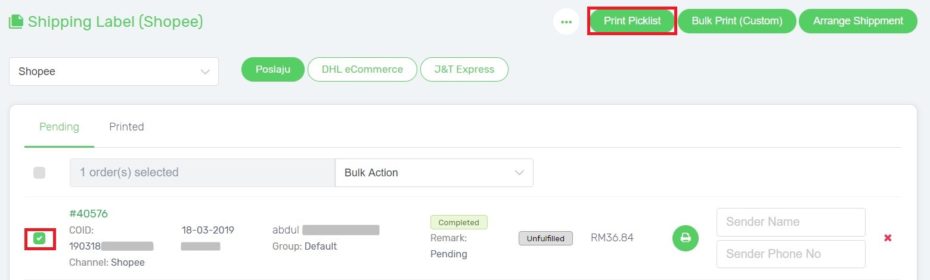This screenshot has width=930, height=280.
Task: Click the Arrange Shippment button
Action: [x=858, y=21]
